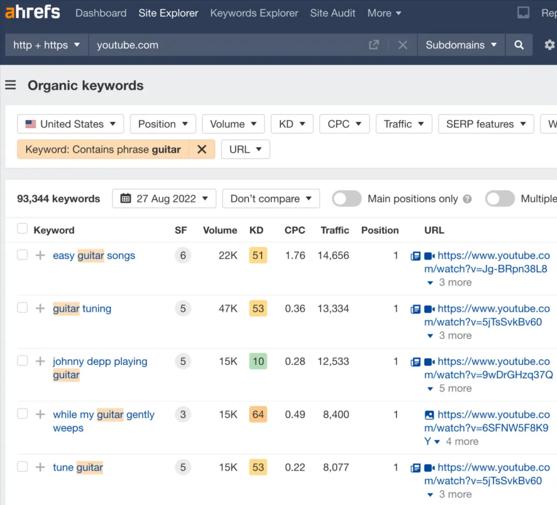Open the easy guitar songs keyword link
Screen dimensions: 557x505
(94, 255)
